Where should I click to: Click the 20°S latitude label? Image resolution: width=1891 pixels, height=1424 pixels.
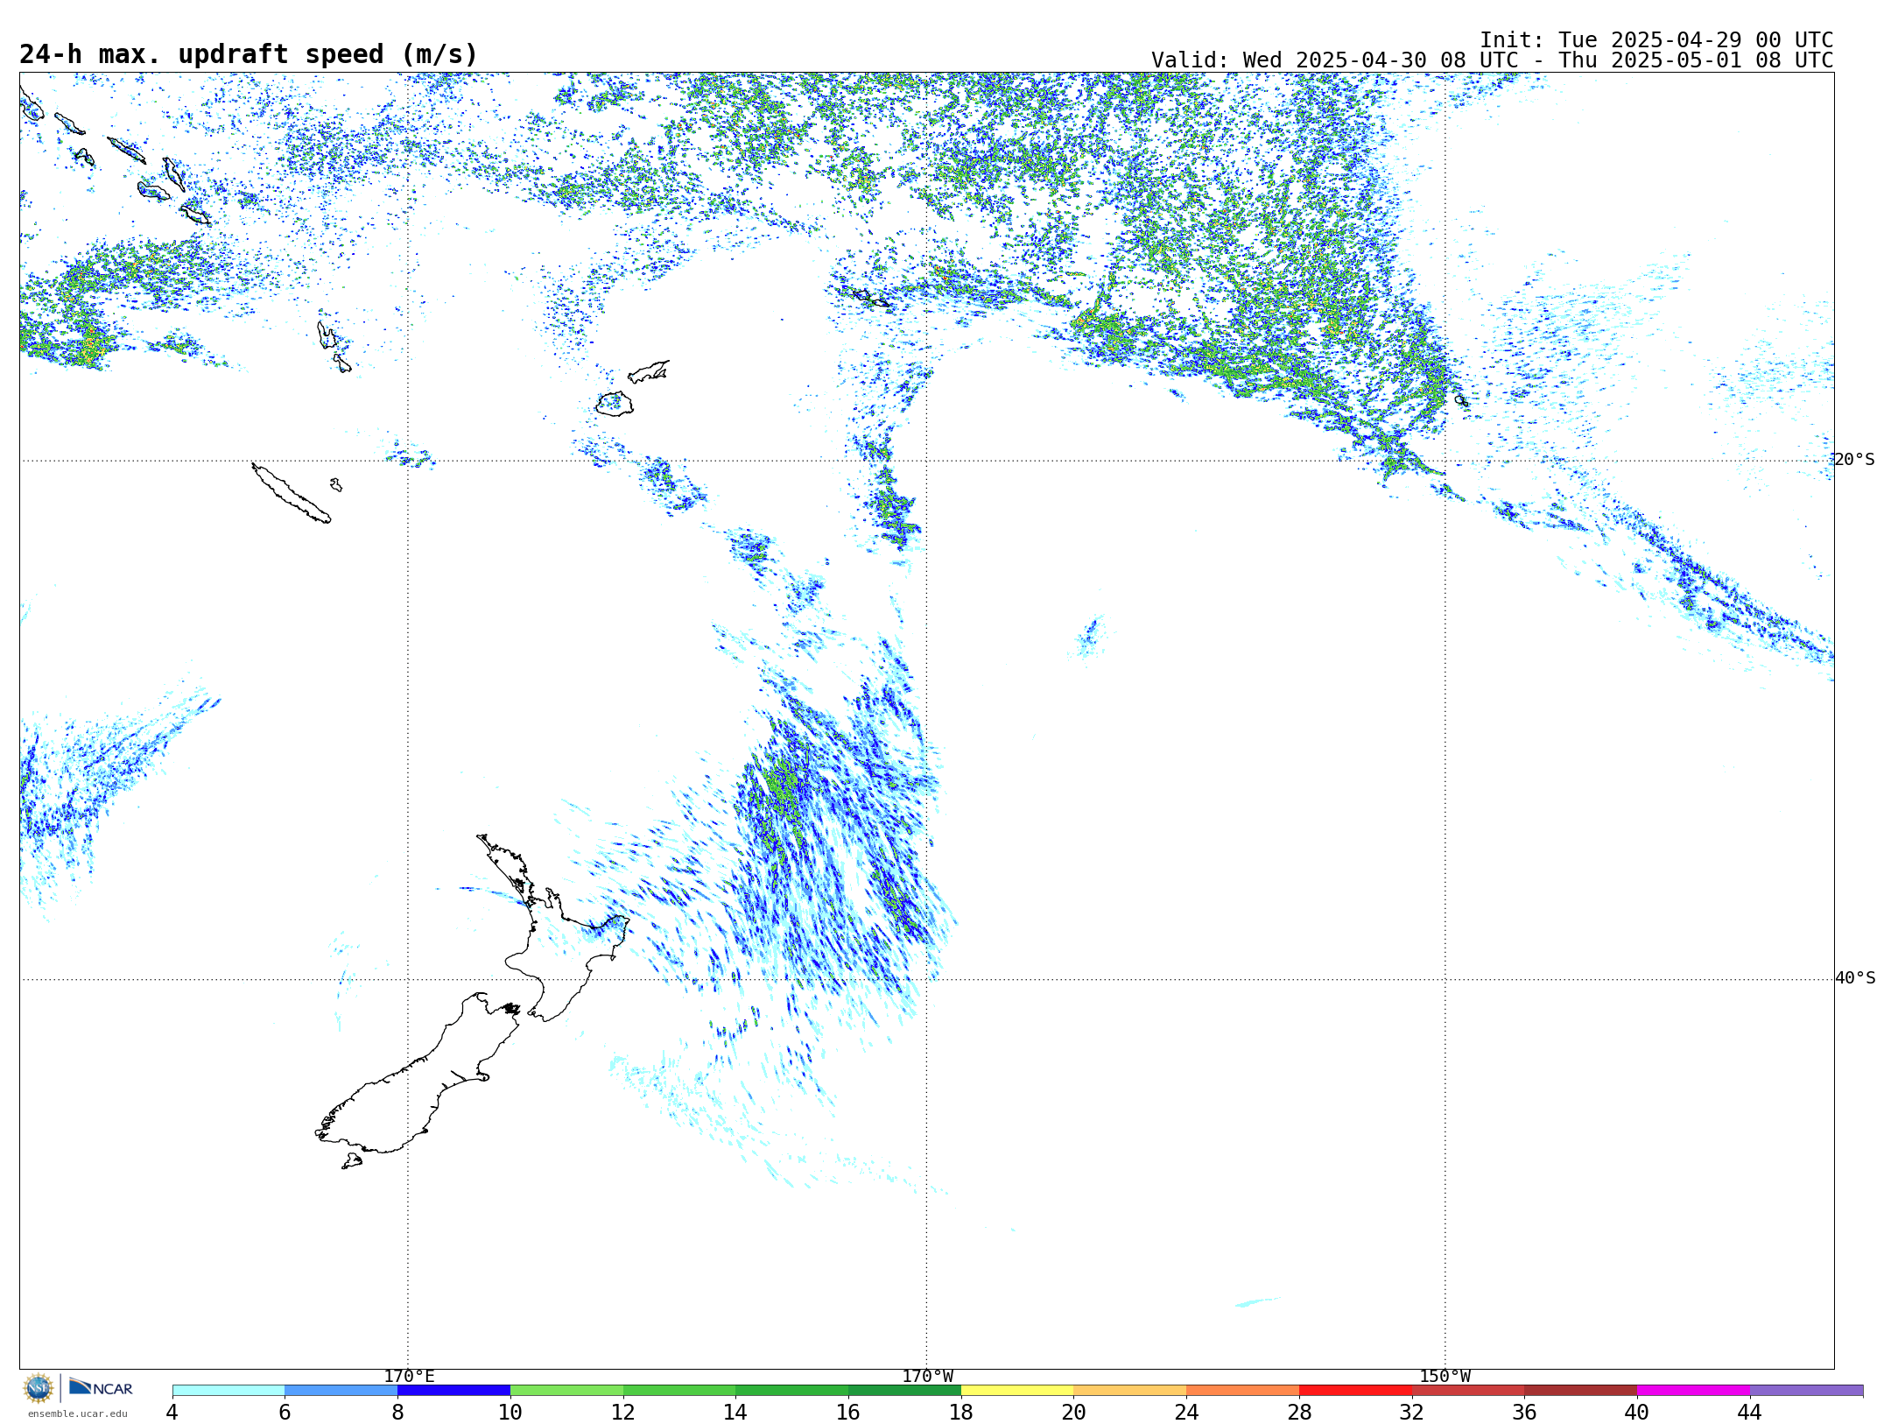1854,460
